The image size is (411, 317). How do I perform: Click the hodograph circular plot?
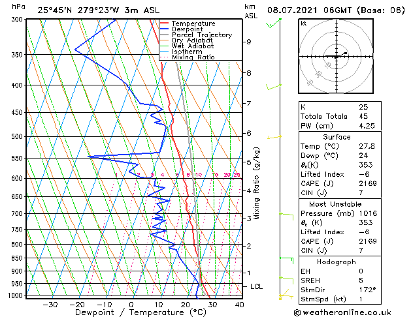pos(337,57)
